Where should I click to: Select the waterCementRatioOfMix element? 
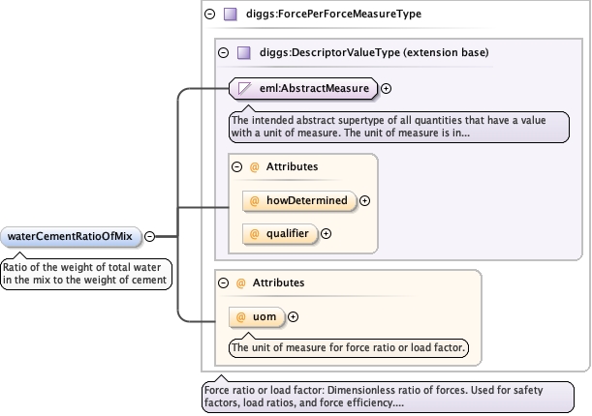tap(71, 236)
